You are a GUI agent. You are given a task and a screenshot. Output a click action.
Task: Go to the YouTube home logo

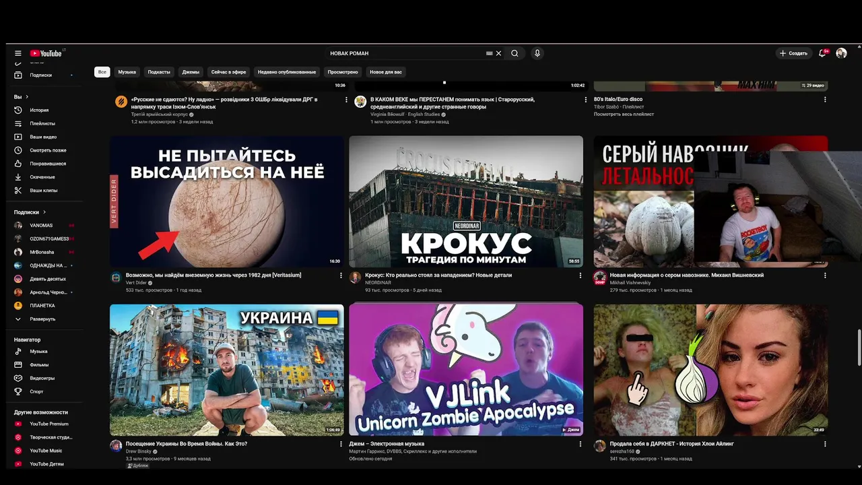[x=46, y=53]
